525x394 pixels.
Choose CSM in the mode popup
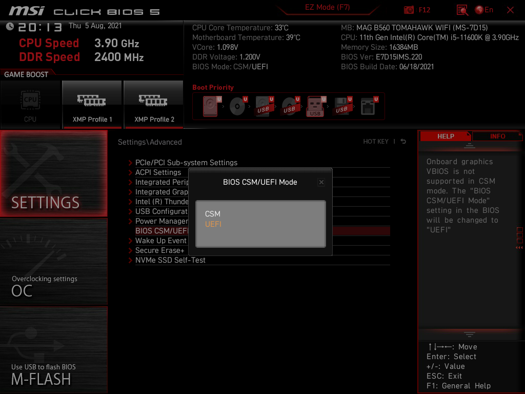(x=213, y=214)
